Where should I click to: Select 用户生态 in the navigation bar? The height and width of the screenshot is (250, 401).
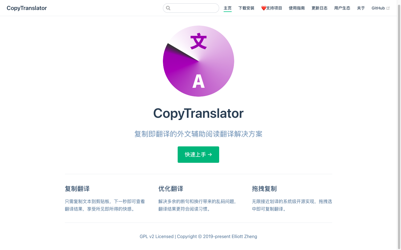(x=342, y=8)
